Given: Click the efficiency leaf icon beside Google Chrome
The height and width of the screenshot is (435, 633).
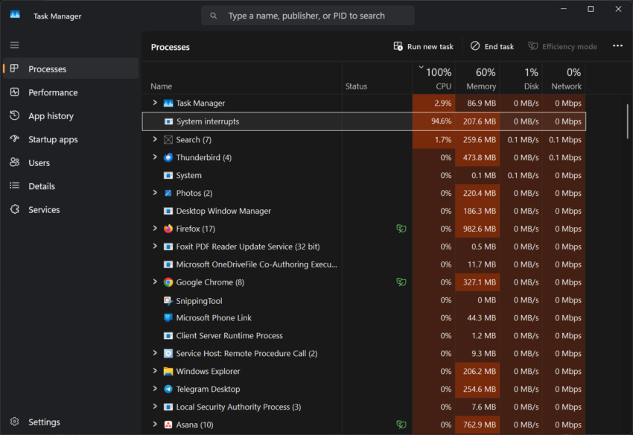Looking at the screenshot, I should (x=401, y=282).
